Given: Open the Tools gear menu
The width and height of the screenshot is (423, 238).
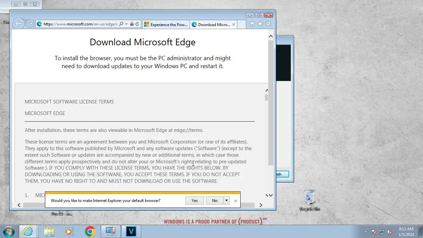Looking at the screenshot, I should click(x=268, y=24).
